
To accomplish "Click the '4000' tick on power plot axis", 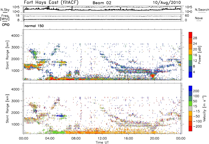I will [15, 36].
